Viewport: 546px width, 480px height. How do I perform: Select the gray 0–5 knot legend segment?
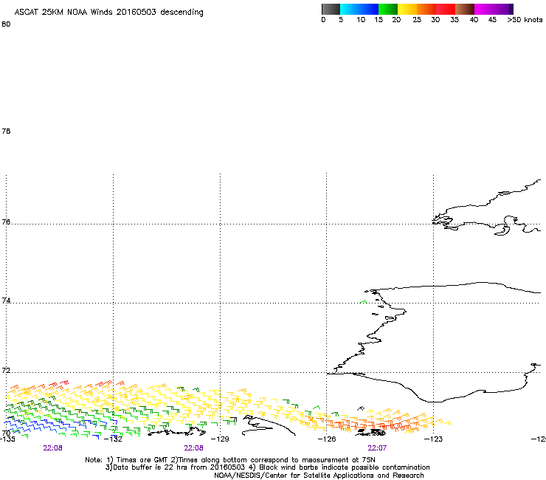click(331, 9)
